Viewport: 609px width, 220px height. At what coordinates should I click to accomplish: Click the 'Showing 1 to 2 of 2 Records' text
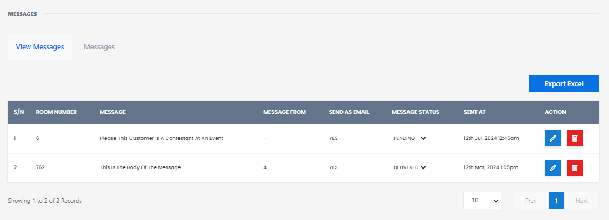[45, 201]
